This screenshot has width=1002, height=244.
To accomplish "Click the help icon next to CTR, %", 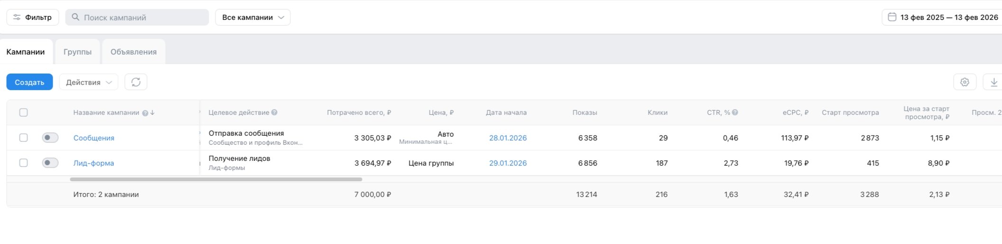I will point(735,113).
